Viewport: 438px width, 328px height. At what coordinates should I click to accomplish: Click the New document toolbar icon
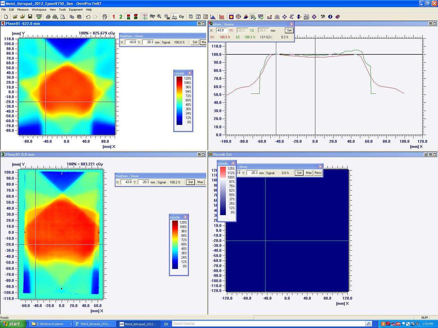point(6,17)
